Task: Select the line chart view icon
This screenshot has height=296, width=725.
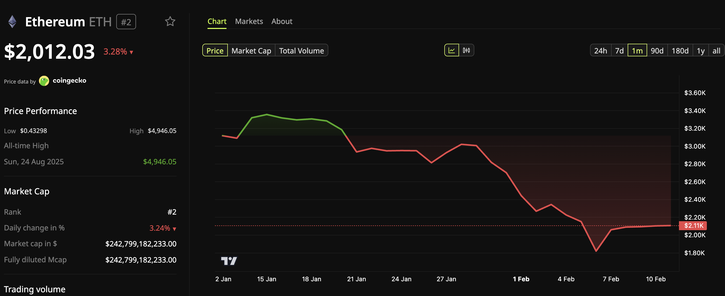Action: coord(451,50)
